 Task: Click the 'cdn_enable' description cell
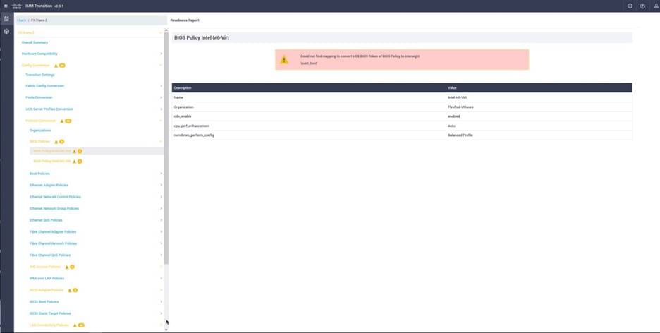tap(183, 116)
